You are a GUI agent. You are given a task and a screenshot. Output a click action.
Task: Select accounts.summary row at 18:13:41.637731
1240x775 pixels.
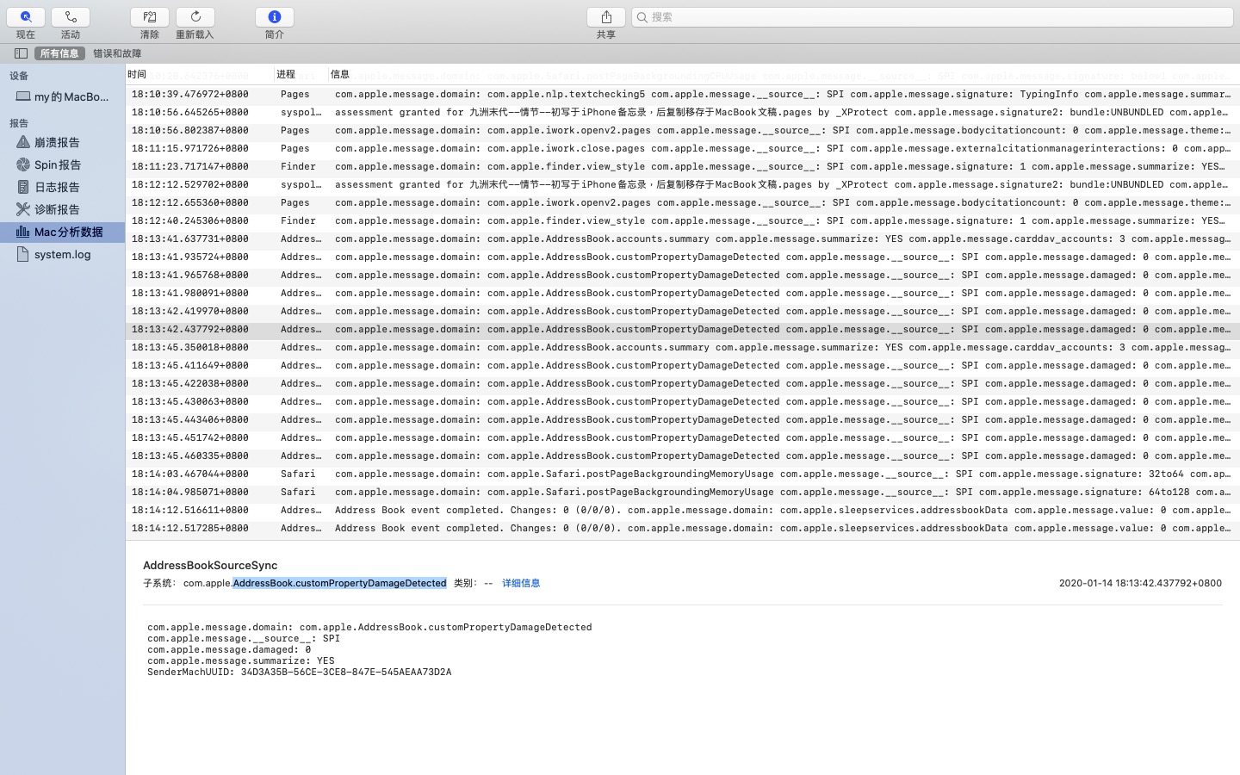tap(683, 239)
